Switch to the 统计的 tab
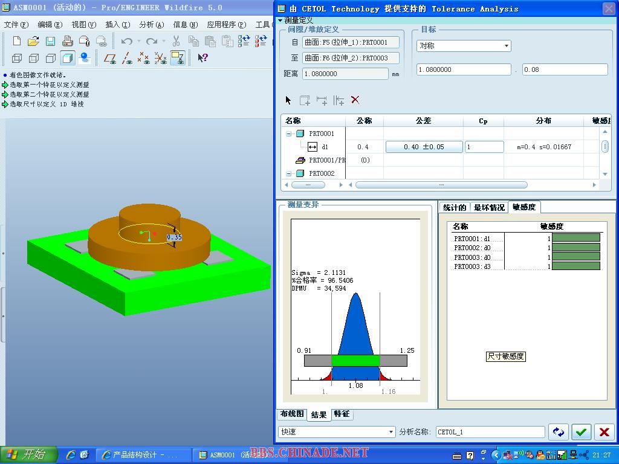This screenshot has width=619, height=464. point(455,208)
